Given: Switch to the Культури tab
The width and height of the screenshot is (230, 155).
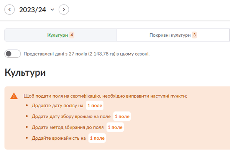Looking at the screenshot, I should (x=58, y=35).
